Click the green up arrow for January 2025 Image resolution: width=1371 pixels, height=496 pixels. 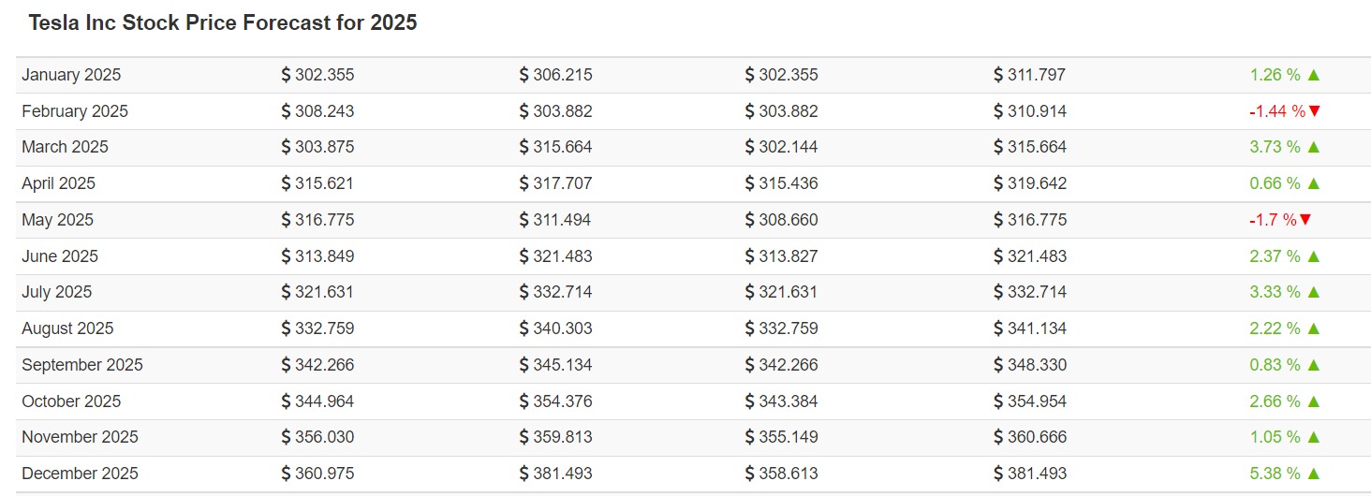point(1313,75)
